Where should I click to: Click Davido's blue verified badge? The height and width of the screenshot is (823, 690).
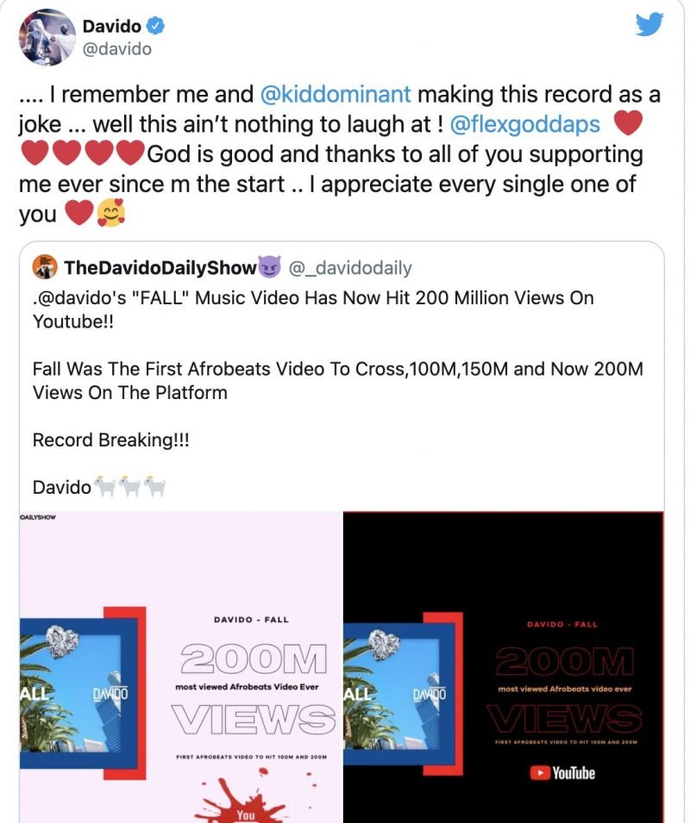156,26
